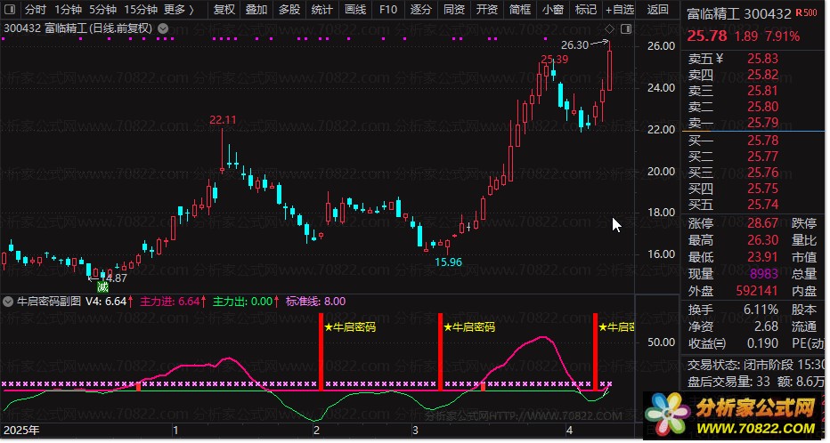Click 盘后交易量 33 line
Screen dimensions: 830x443
755,381
